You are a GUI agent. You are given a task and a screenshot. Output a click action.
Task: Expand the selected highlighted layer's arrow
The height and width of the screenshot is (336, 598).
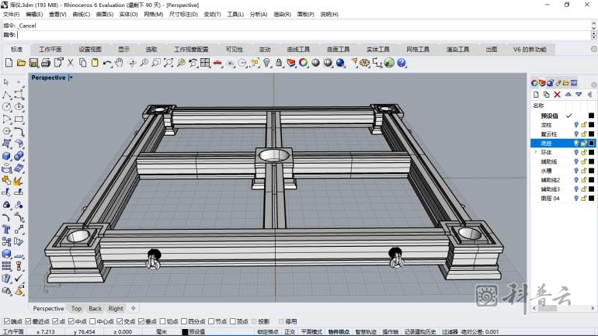click(535, 143)
